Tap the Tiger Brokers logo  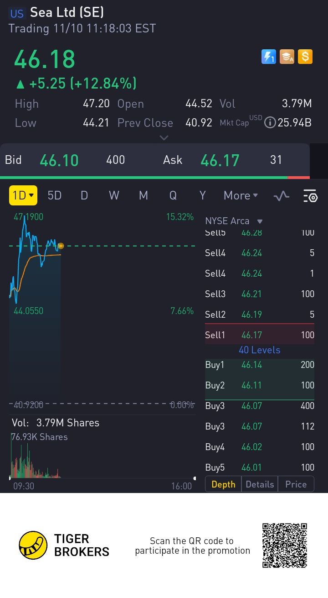point(34,546)
